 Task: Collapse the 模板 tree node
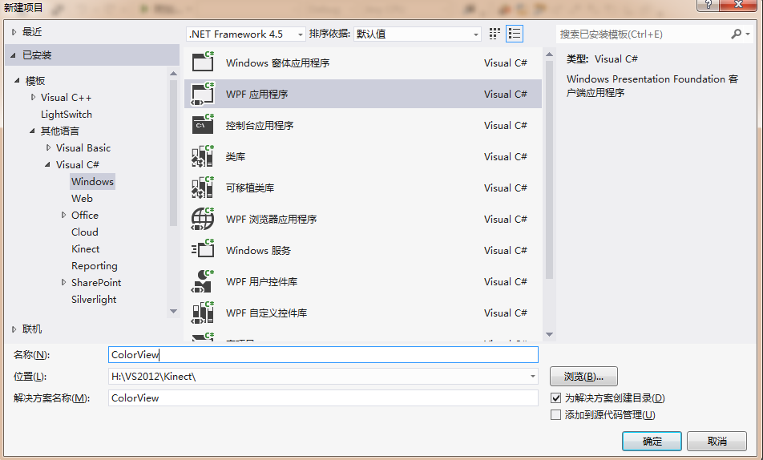click(x=17, y=80)
